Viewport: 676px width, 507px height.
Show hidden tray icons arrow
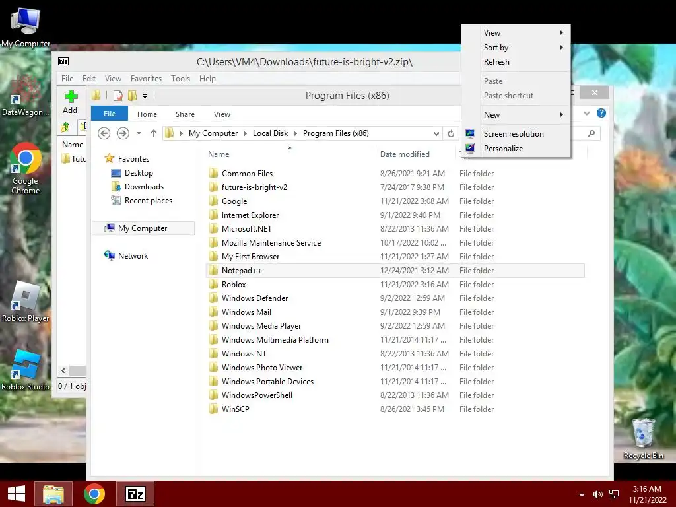coord(582,494)
